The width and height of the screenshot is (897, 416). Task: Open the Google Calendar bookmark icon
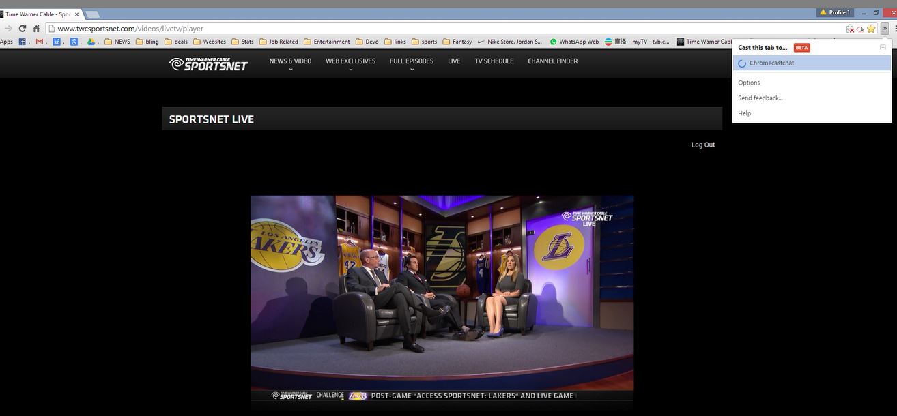pos(57,42)
